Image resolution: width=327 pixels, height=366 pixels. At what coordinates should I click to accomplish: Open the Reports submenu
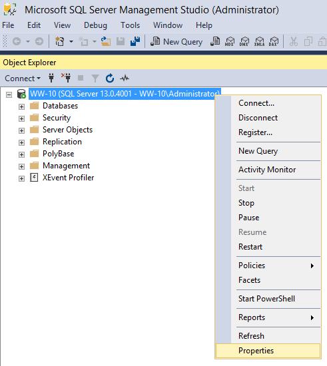[268, 317]
